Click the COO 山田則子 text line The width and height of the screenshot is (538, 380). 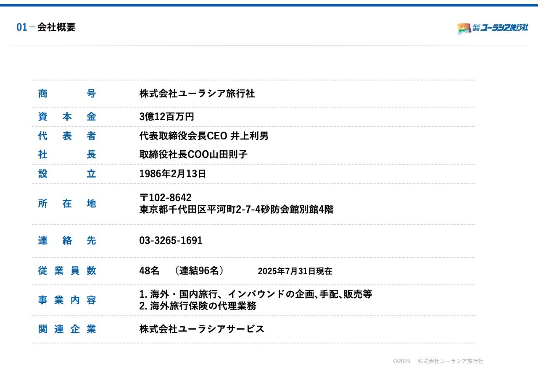tap(193, 155)
